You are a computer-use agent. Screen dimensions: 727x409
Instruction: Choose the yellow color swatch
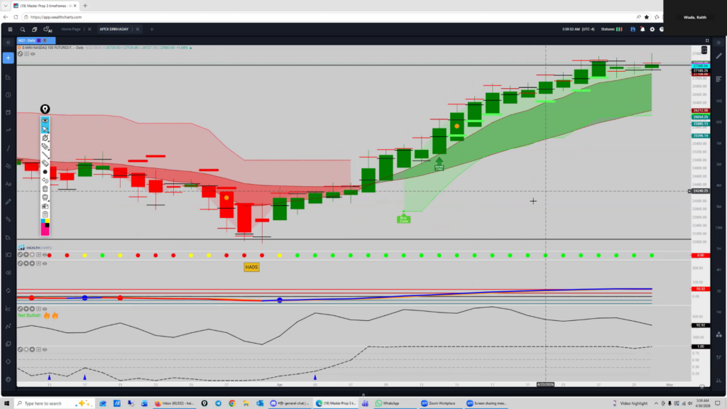tap(47, 222)
